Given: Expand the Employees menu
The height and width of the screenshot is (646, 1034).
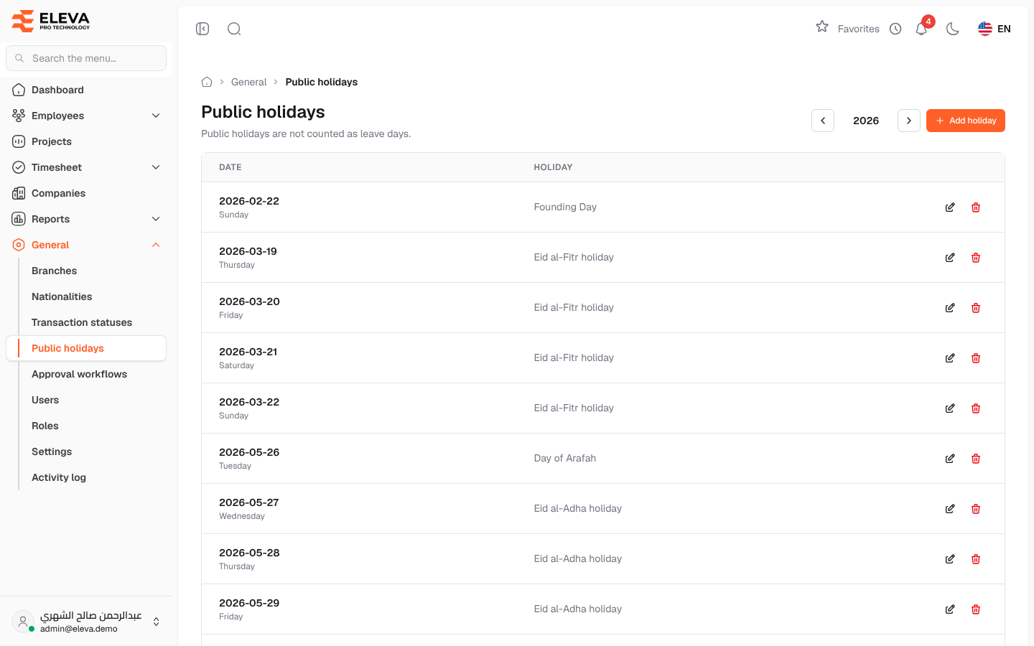Looking at the screenshot, I should [x=86, y=116].
